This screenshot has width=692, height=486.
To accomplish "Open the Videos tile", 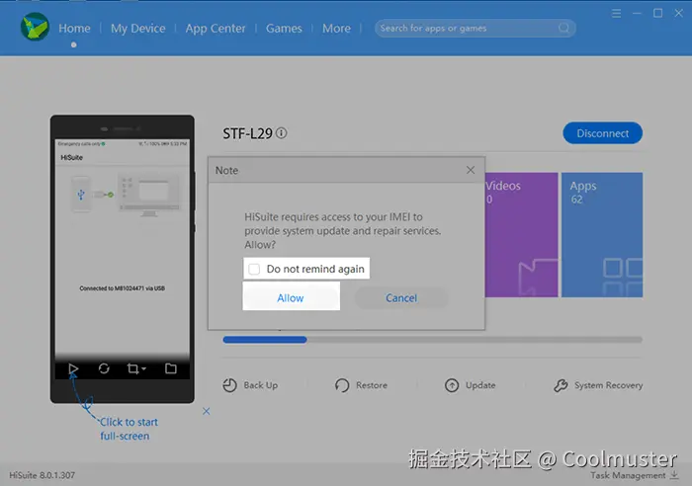I will pos(521,234).
